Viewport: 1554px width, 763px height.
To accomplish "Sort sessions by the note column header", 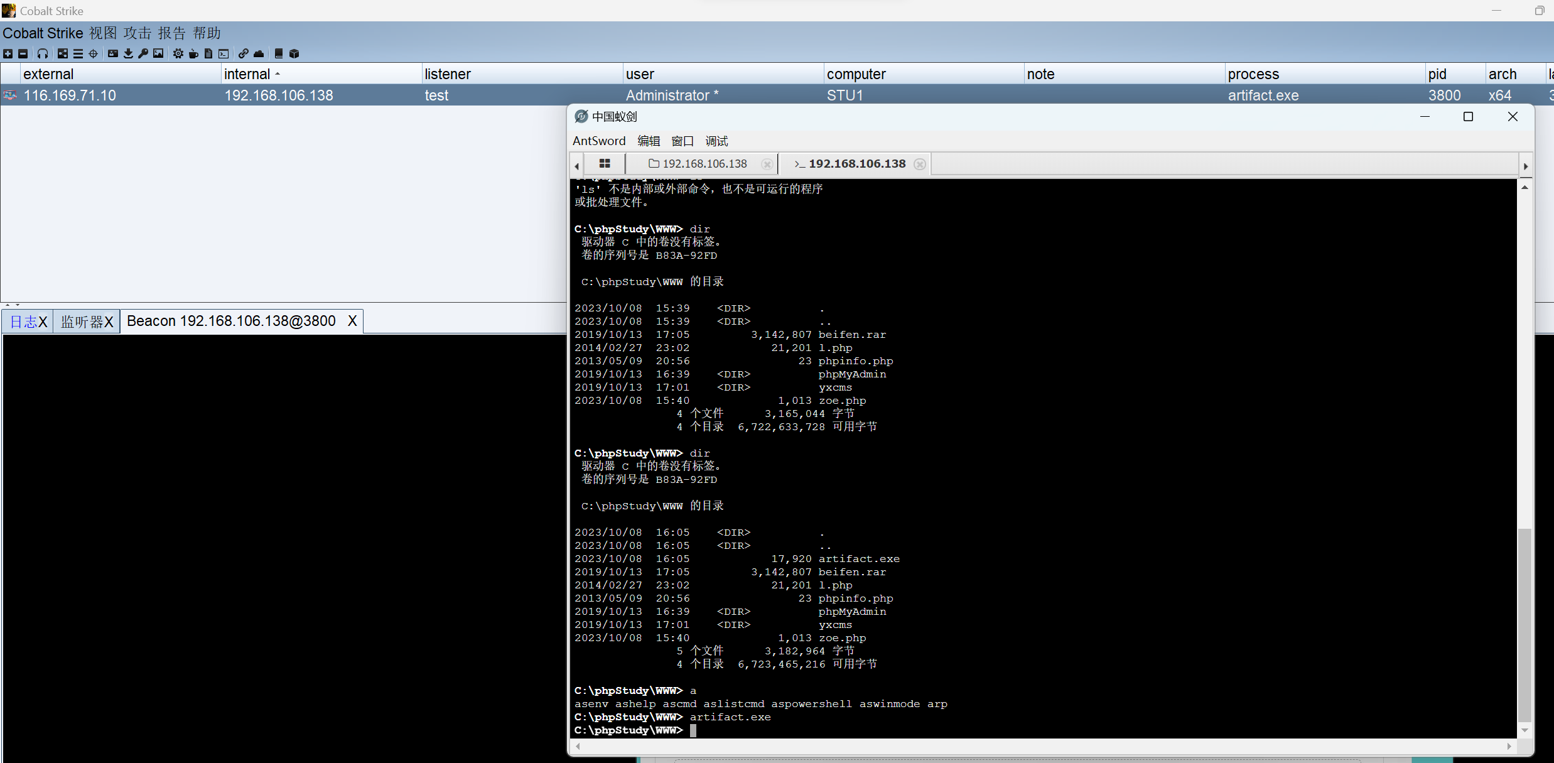I will click(x=1125, y=74).
